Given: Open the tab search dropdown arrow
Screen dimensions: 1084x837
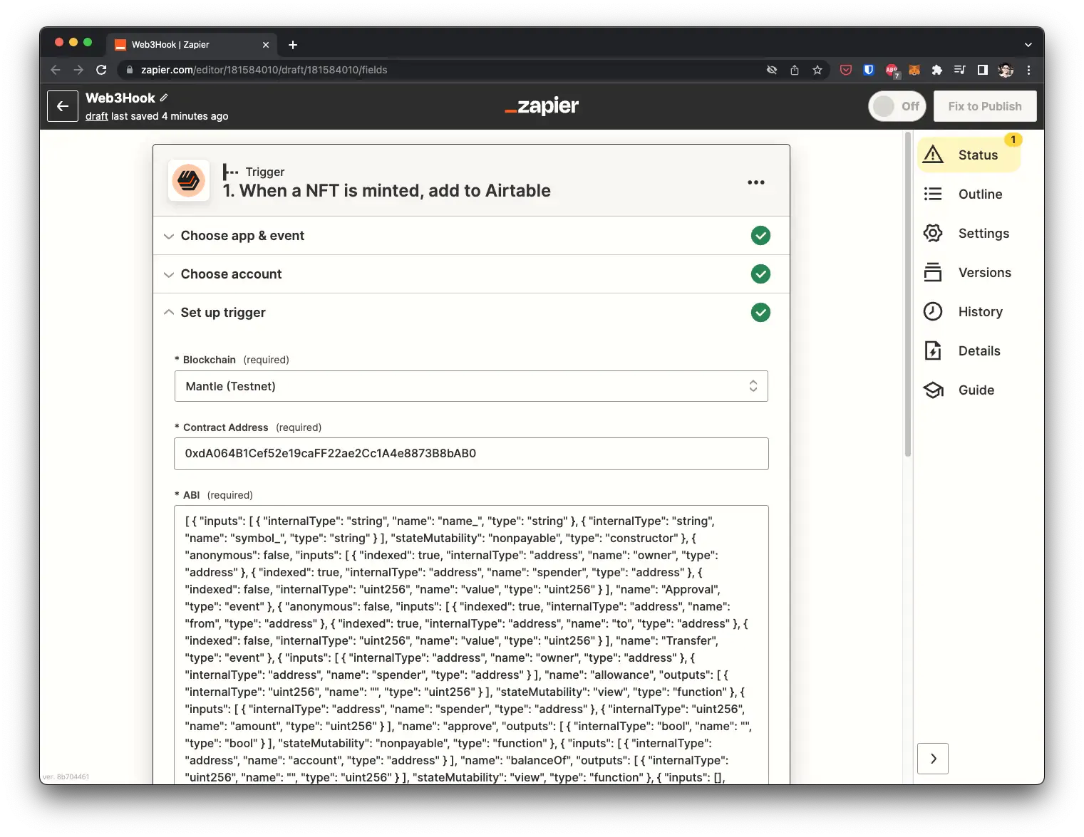Looking at the screenshot, I should pyautogui.click(x=1028, y=45).
